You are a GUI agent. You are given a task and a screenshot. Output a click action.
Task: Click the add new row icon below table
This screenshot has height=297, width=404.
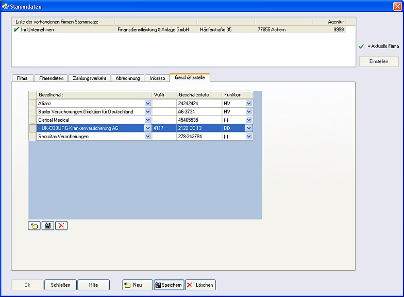point(34,226)
